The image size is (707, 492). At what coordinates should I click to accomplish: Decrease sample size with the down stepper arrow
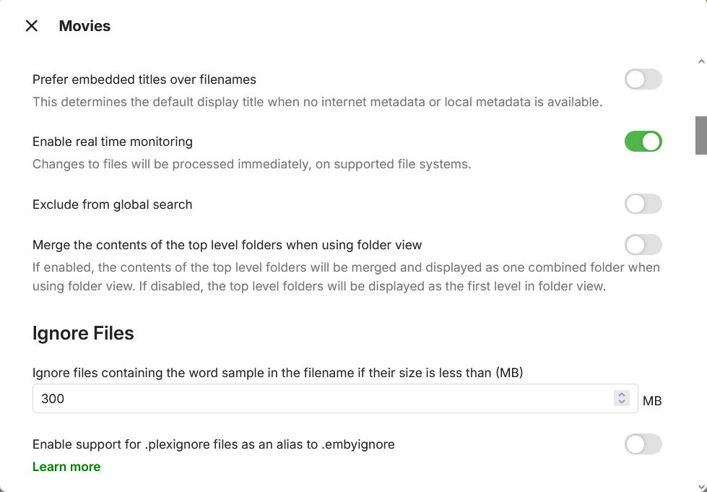pos(622,402)
